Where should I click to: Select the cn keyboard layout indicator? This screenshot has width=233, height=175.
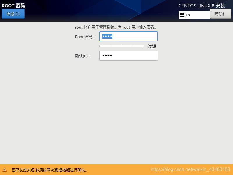[x=194, y=15]
